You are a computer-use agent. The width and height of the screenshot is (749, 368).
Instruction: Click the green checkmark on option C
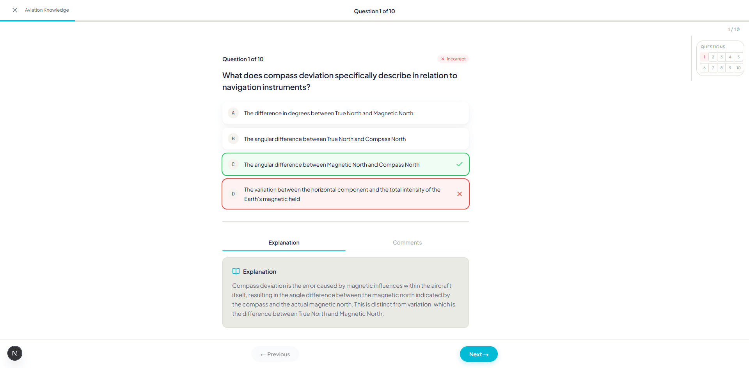460,164
